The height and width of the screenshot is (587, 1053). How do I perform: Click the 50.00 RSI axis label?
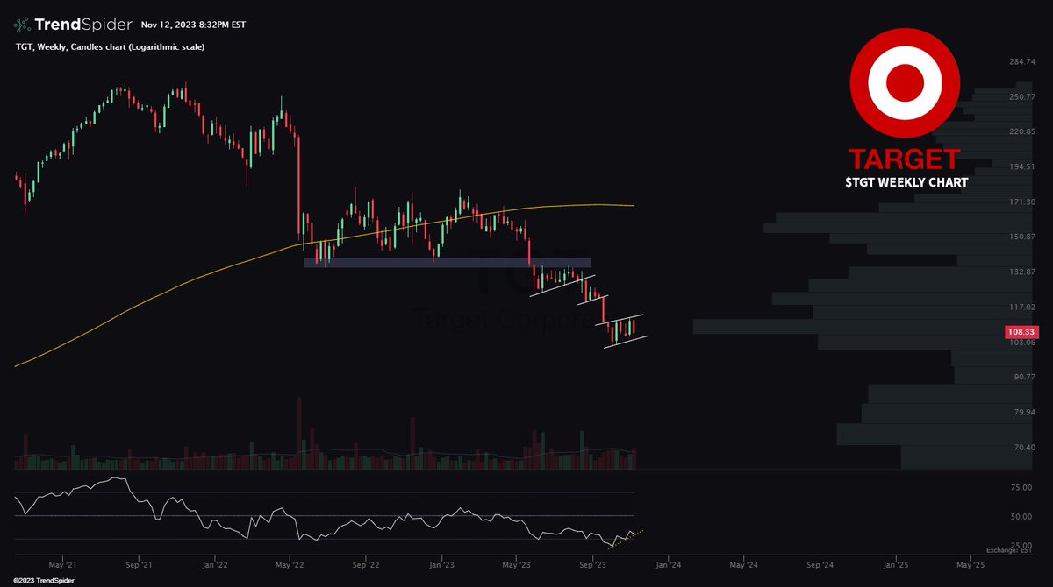1022,517
